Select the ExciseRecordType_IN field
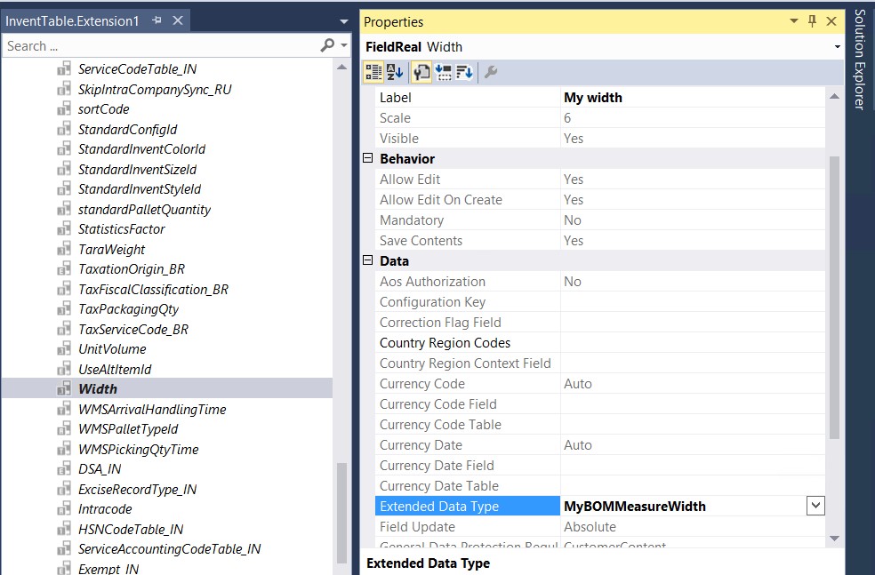Image resolution: width=875 pixels, height=575 pixels. [137, 489]
